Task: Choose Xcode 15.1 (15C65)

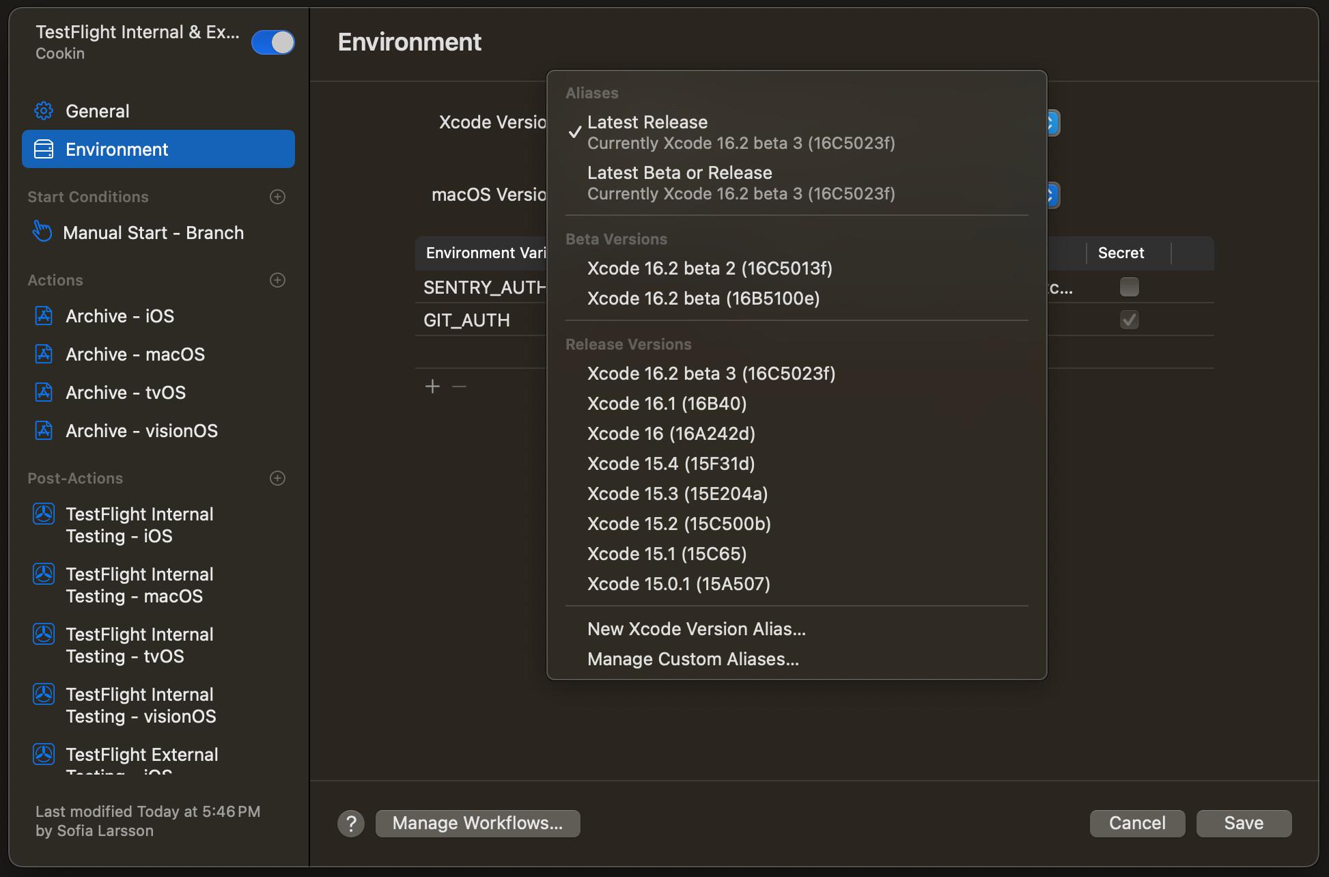Action: click(797, 554)
